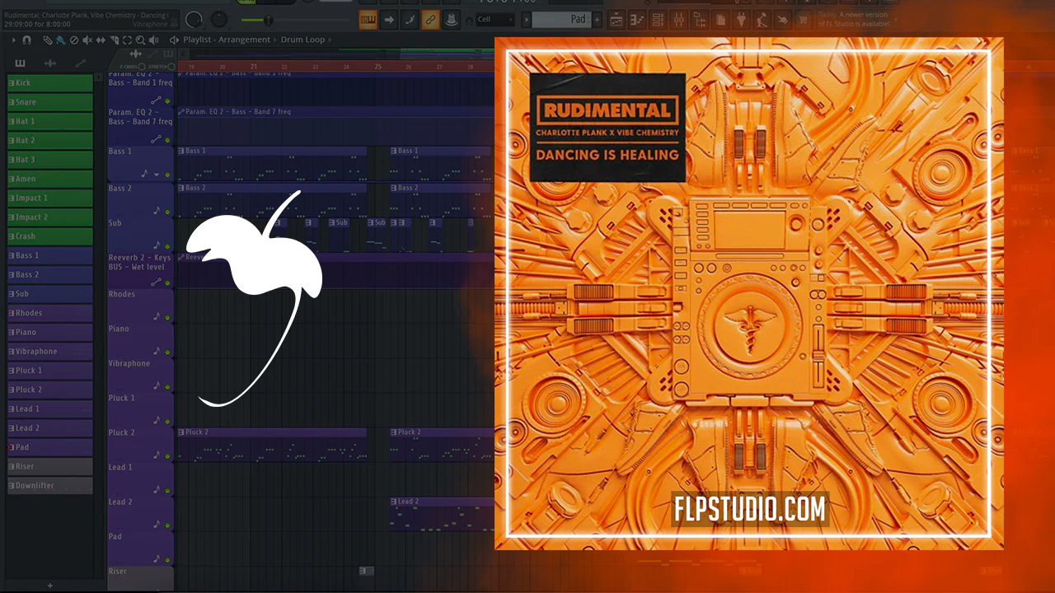Mute the Pluck 2 track
1055x593 pixels.
point(168,455)
